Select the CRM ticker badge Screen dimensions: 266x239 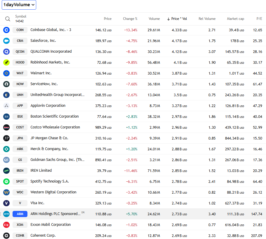click(x=20, y=41)
